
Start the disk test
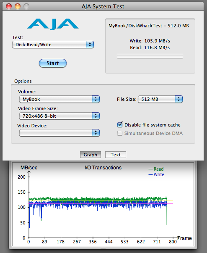click(53, 63)
